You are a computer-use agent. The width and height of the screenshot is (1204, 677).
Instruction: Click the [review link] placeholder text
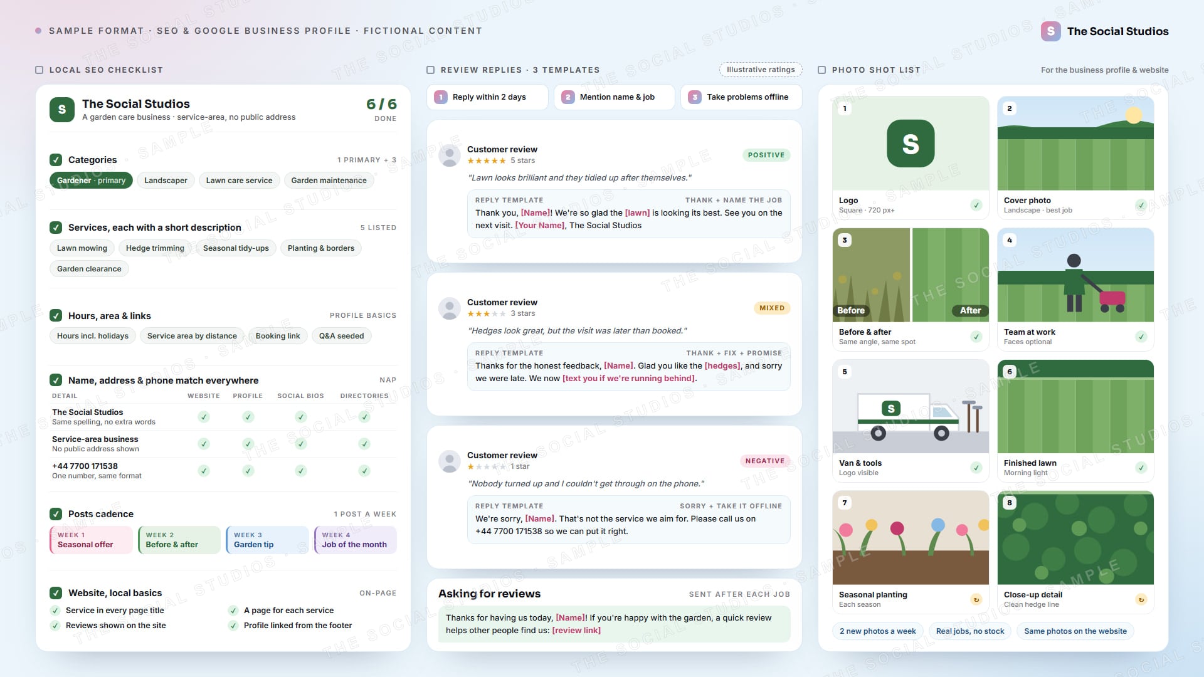(576, 631)
